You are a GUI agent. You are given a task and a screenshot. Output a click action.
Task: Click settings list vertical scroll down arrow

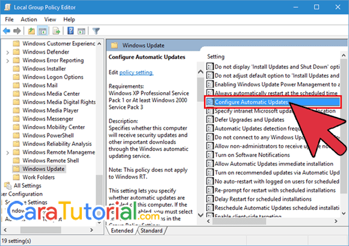point(344,213)
